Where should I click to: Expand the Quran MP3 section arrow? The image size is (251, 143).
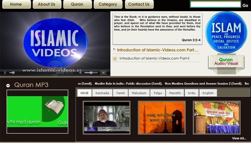[x=8, y=85]
